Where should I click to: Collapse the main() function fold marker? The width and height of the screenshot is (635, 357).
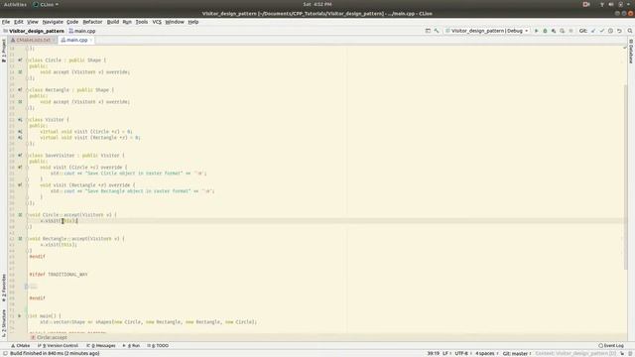(x=28, y=315)
